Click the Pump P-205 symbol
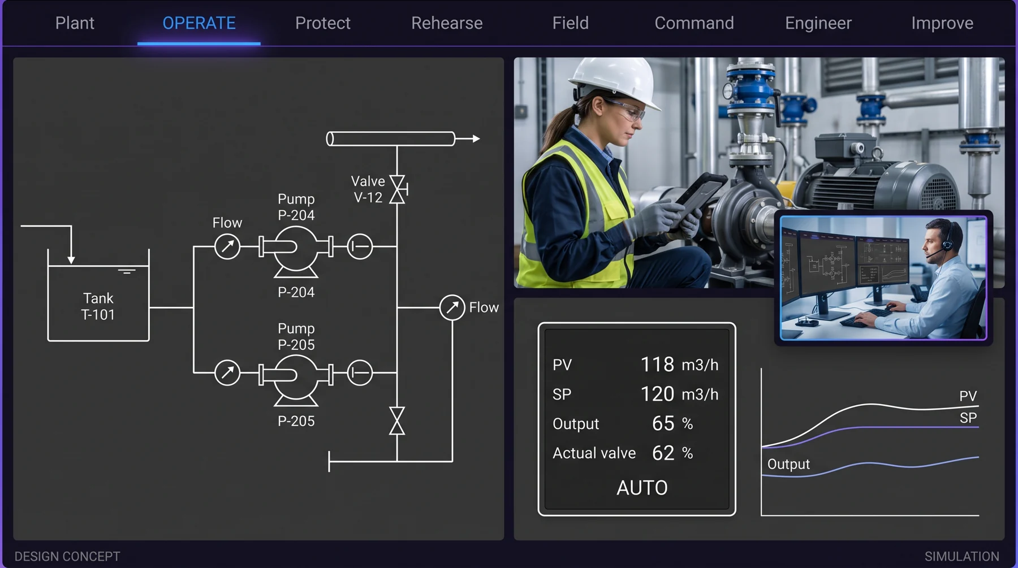Viewport: 1018px width, 568px height. (296, 380)
